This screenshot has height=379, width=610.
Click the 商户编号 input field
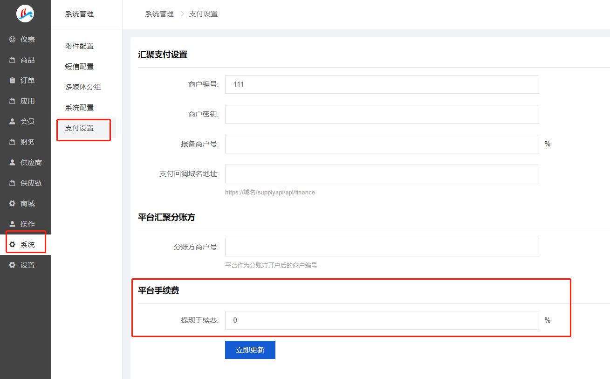point(382,84)
